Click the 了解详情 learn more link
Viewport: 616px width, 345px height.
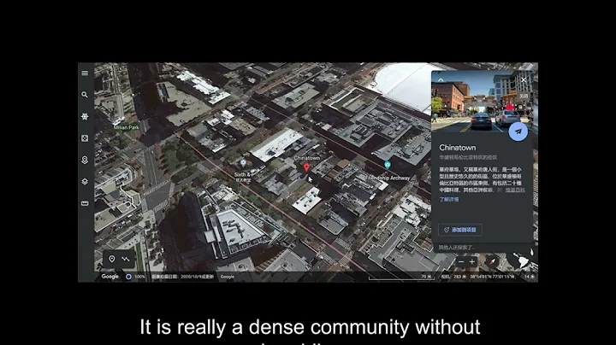click(449, 199)
